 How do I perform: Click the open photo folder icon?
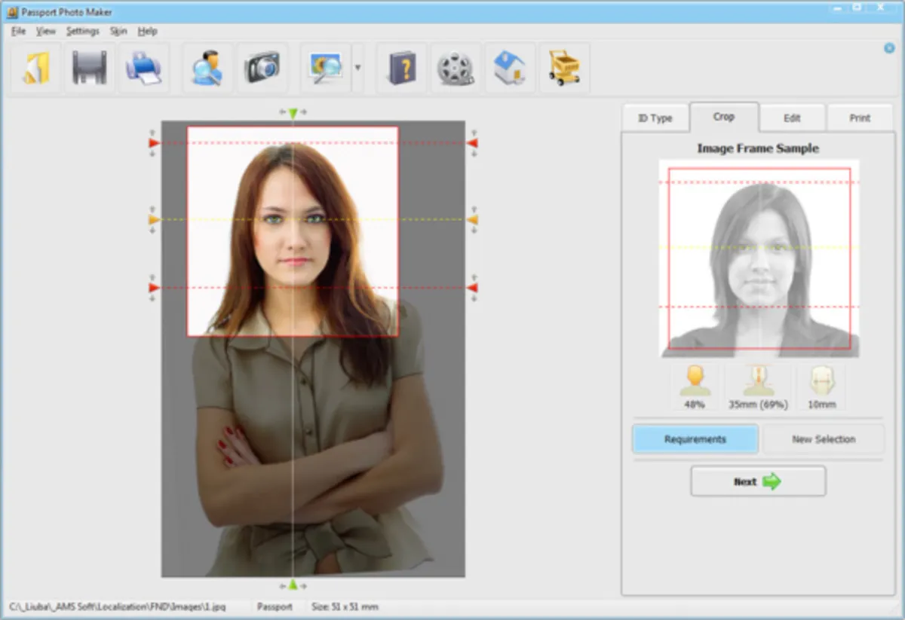coord(35,68)
